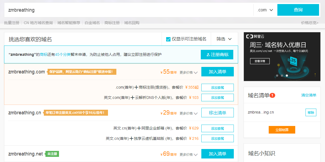Viewport: 325px width, 162px height.
Task: Add zmbreathing.net to list with 加入清单
Action: tap(218, 154)
